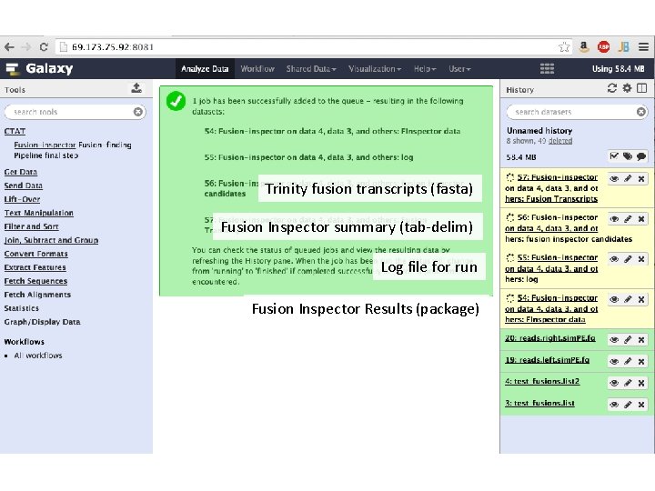This screenshot has height=491, width=655.
Task: Expand the Filter and Sort section
Action: point(31,226)
